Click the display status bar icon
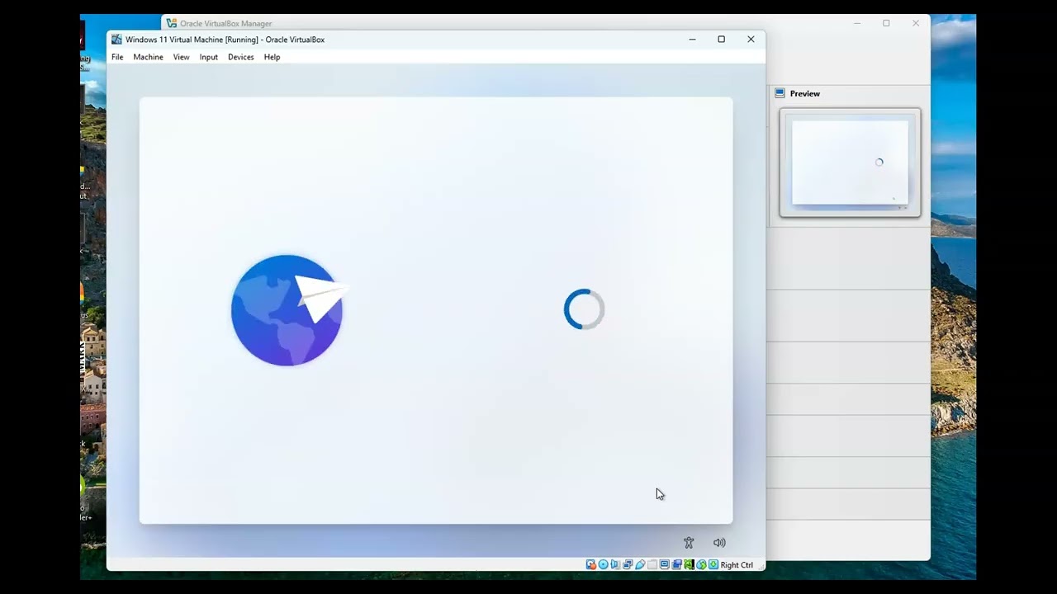Image resolution: width=1057 pixels, height=594 pixels. point(665,565)
